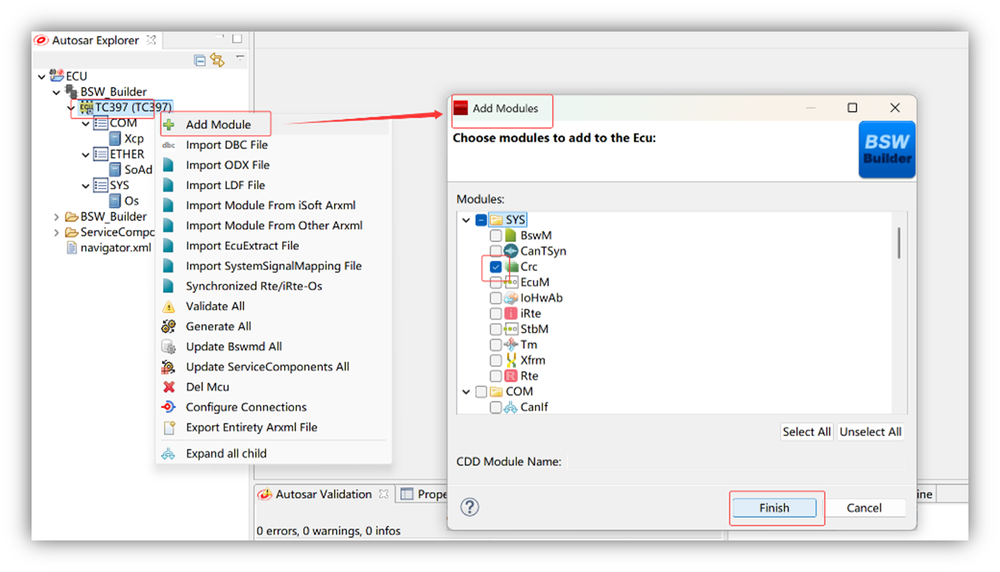Check the BswM module checkbox
The width and height of the screenshot is (1000, 572).
pos(496,235)
